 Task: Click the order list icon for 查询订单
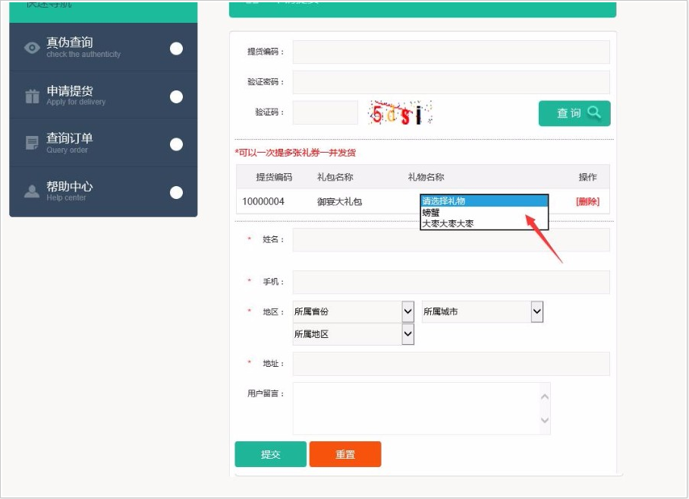coord(32,144)
